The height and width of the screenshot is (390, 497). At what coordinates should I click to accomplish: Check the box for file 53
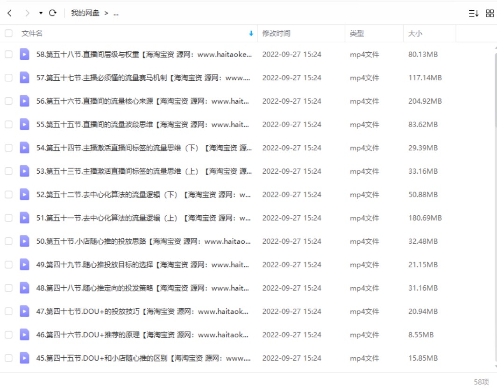[x=8, y=171]
